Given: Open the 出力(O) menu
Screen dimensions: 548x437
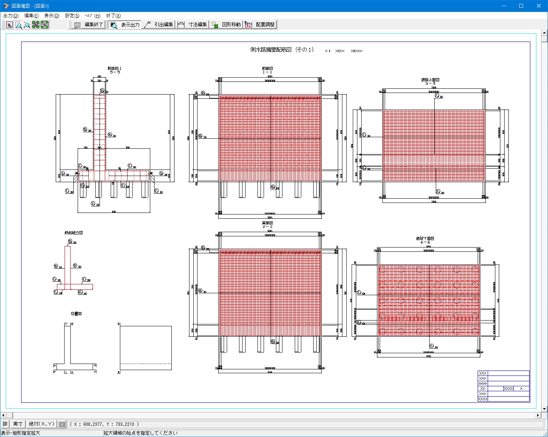Looking at the screenshot, I should coord(11,16).
